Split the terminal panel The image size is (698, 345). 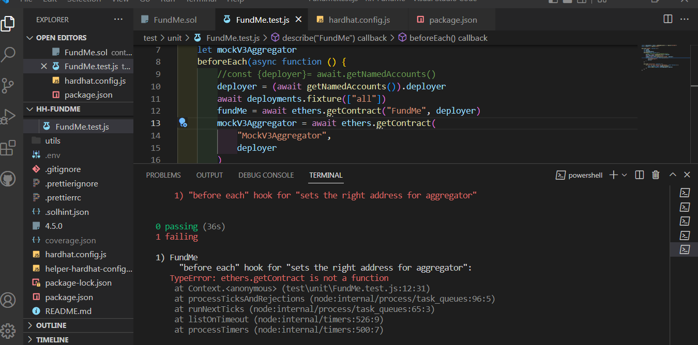(x=640, y=175)
